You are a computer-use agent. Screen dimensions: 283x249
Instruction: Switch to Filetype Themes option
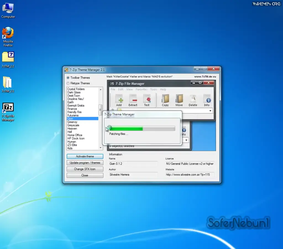(x=67, y=83)
